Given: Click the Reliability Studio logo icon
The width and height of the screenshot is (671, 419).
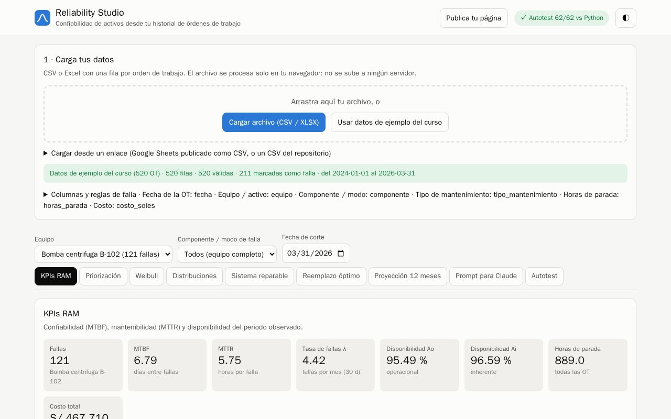Looking at the screenshot, I should tap(42, 18).
